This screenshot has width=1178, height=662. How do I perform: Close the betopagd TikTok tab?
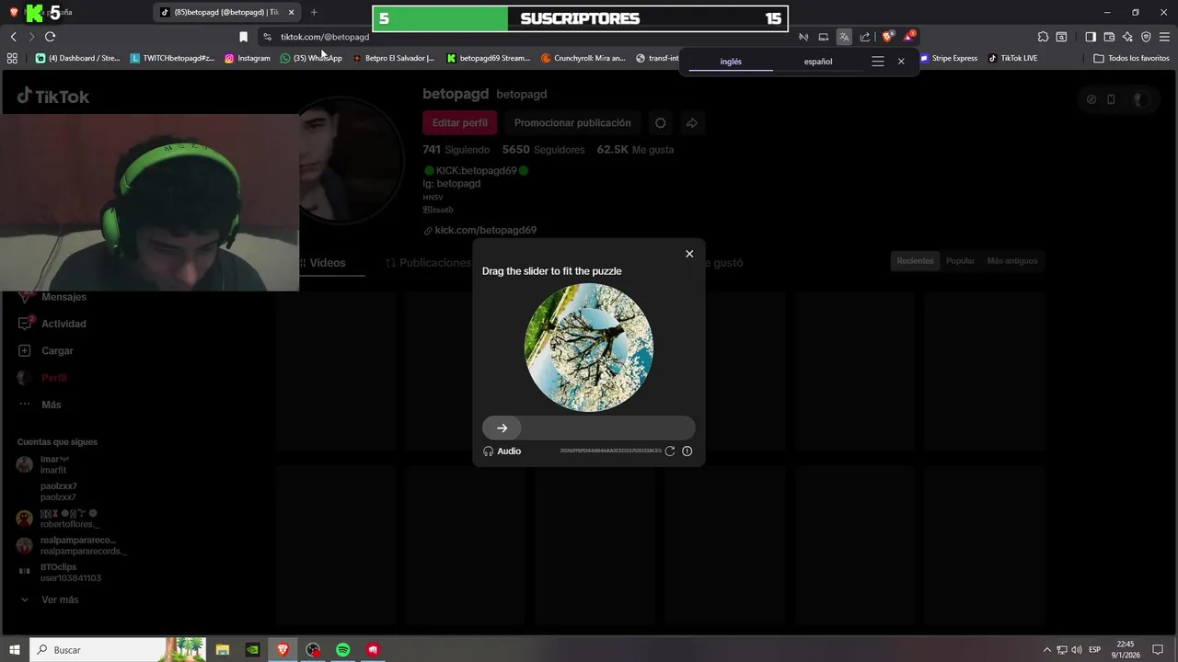pyautogui.click(x=292, y=12)
